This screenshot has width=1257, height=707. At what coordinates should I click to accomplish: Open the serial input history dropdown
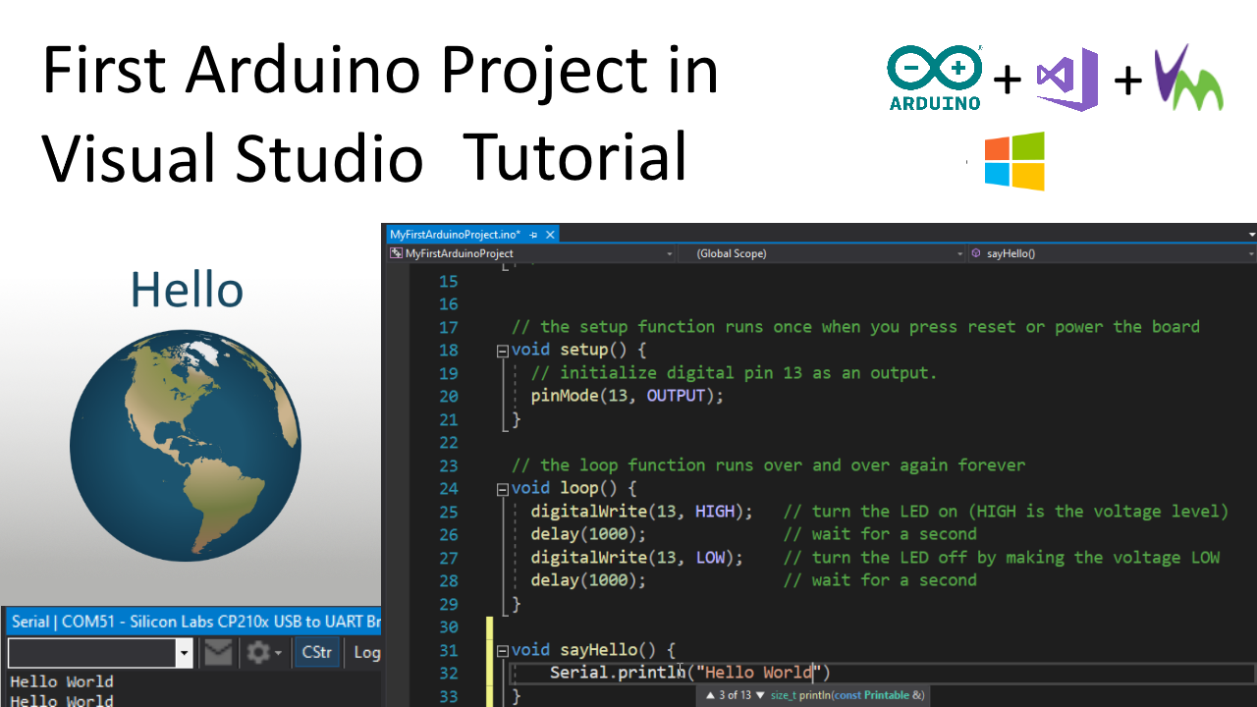tap(183, 652)
